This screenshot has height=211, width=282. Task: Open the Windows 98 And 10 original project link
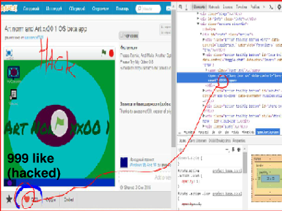pos(143,165)
